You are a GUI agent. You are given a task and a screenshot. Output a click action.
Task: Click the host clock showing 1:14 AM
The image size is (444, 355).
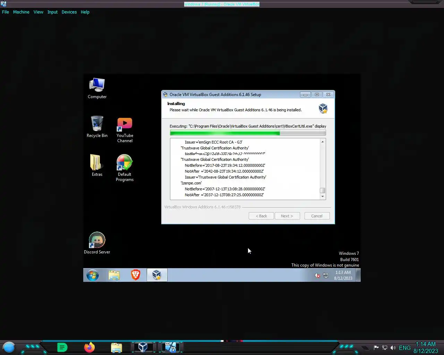coord(426,347)
